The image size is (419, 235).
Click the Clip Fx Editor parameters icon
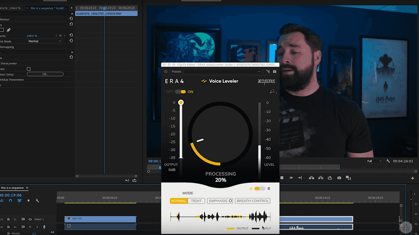point(275,72)
